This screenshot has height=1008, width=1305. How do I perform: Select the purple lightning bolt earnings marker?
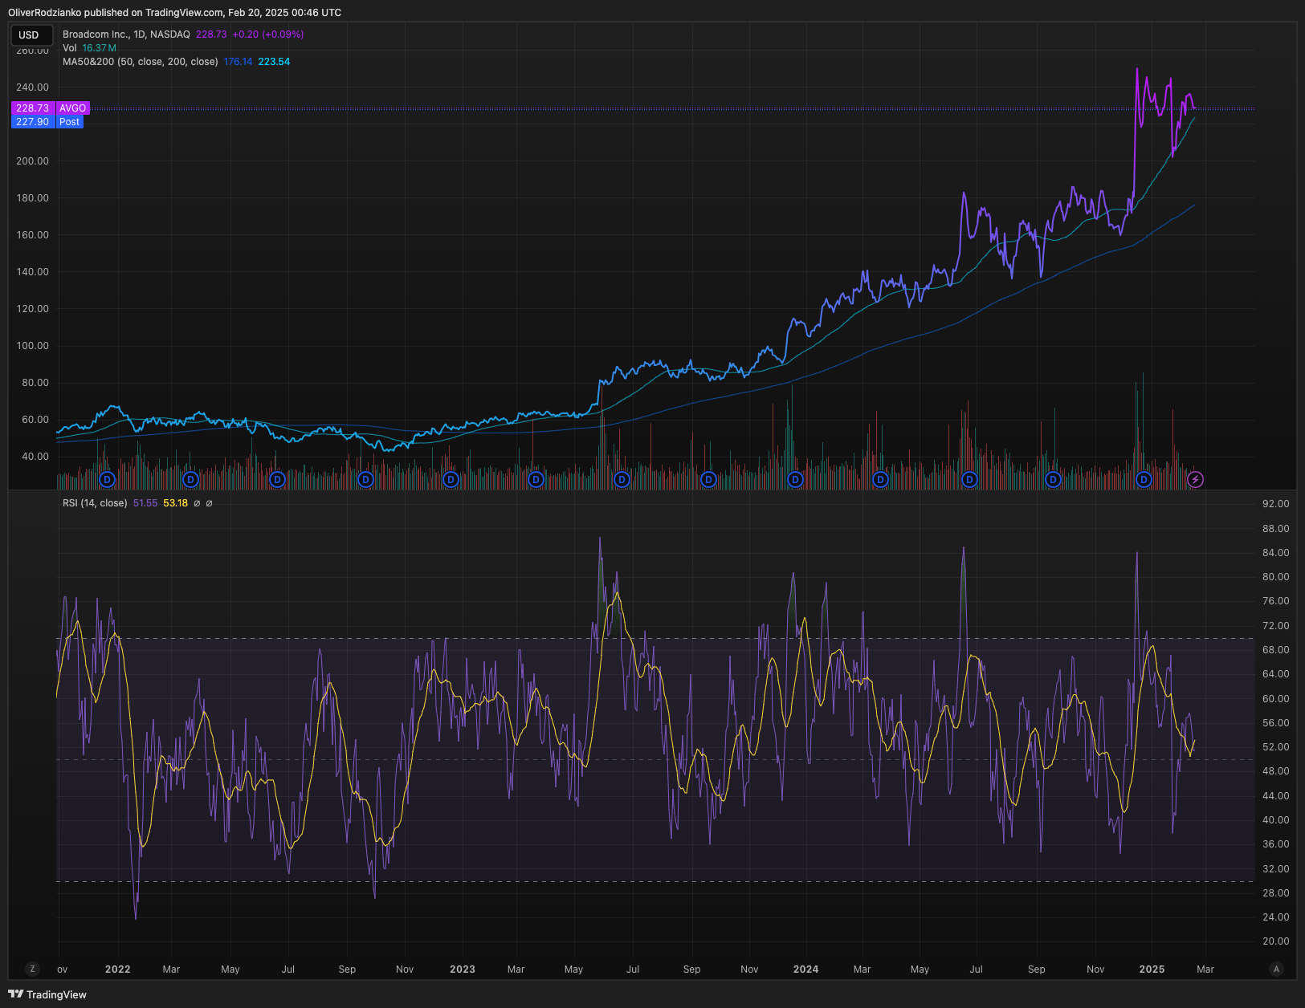click(1196, 479)
